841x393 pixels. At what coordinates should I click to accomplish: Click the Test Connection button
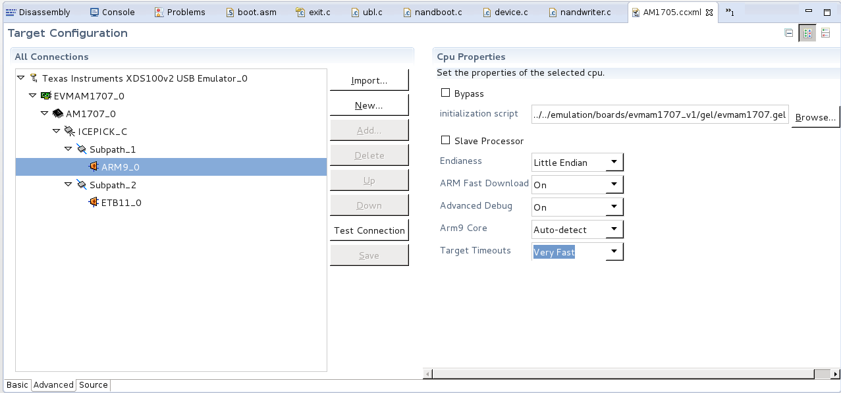pyautogui.click(x=369, y=230)
